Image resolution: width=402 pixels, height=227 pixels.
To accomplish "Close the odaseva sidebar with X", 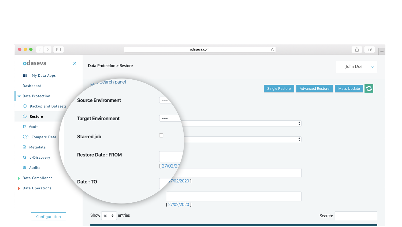I will tap(75, 63).
